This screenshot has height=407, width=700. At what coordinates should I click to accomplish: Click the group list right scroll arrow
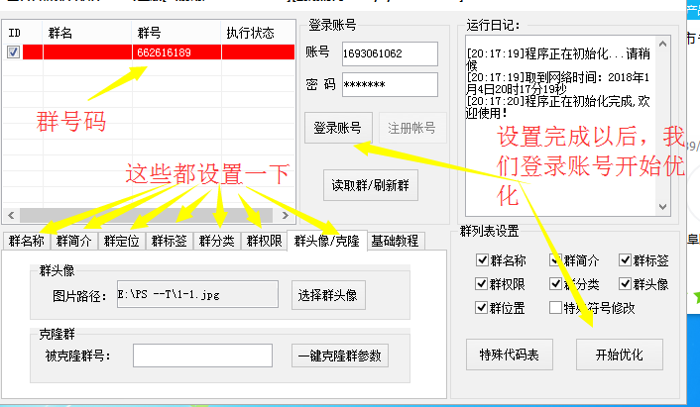(x=286, y=215)
